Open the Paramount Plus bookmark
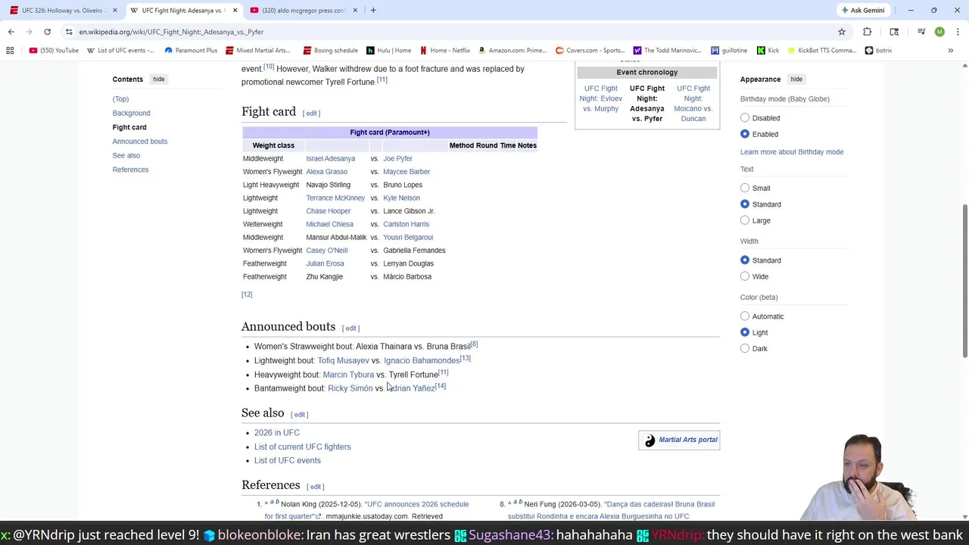The height and width of the screenshot is (545, 969). click(x=191, y=51)
